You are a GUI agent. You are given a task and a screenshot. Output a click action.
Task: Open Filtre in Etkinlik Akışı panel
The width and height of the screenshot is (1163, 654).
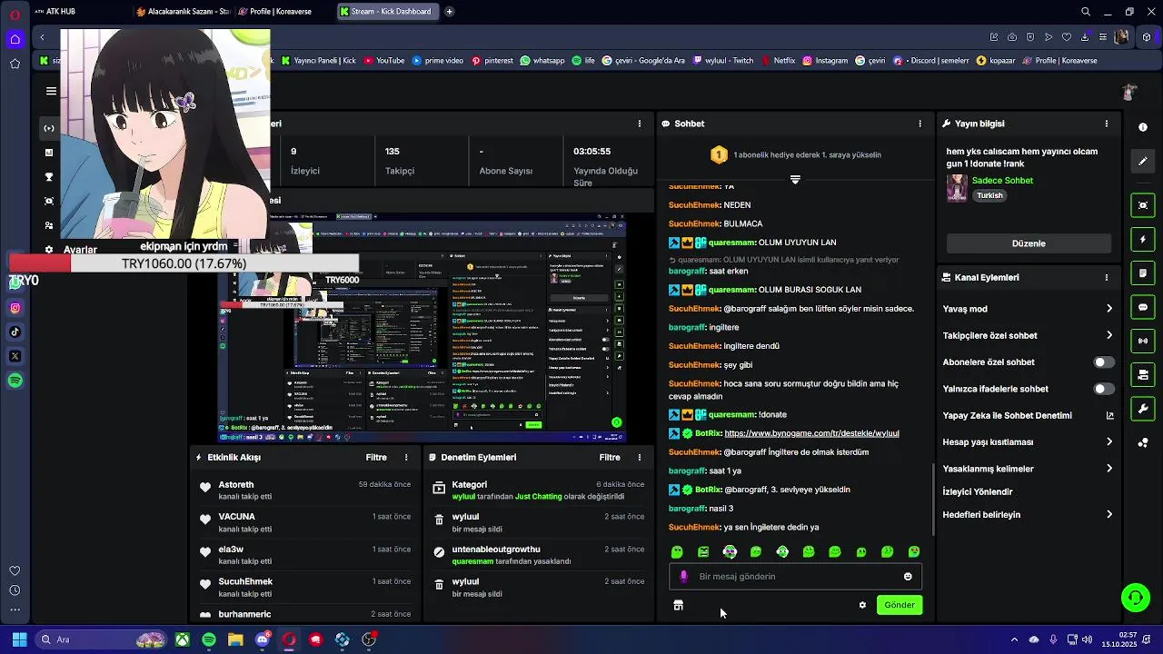click(376, 458)
